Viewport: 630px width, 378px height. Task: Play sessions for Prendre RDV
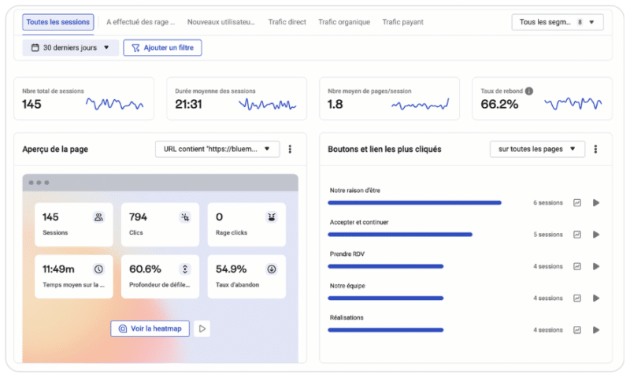pos(596,266)
